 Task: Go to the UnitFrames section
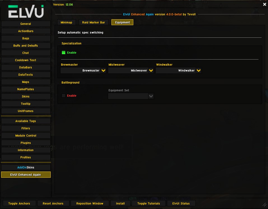pyautogui.click(x=26, y=111)
